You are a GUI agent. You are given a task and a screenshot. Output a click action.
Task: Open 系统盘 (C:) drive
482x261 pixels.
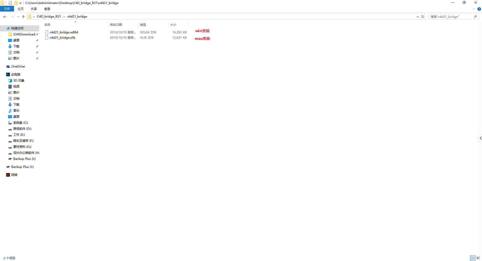[x=21, y=123]
